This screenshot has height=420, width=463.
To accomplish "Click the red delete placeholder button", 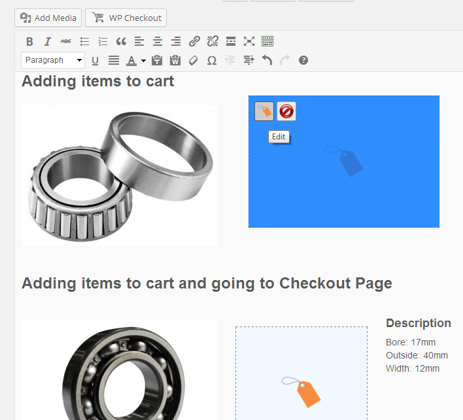I will (286, 111).
